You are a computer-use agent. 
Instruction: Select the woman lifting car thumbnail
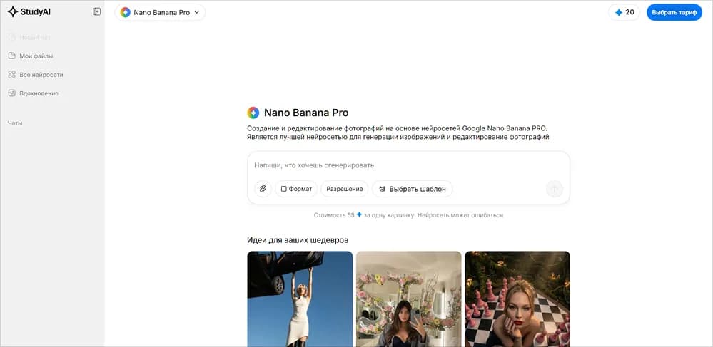300,299
